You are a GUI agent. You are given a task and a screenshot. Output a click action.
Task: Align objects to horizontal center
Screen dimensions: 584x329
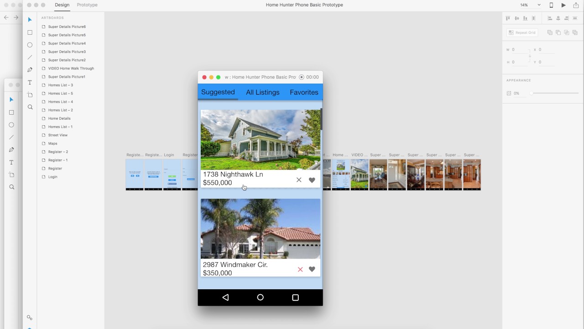pyautogui.click(x=558, y=18)
